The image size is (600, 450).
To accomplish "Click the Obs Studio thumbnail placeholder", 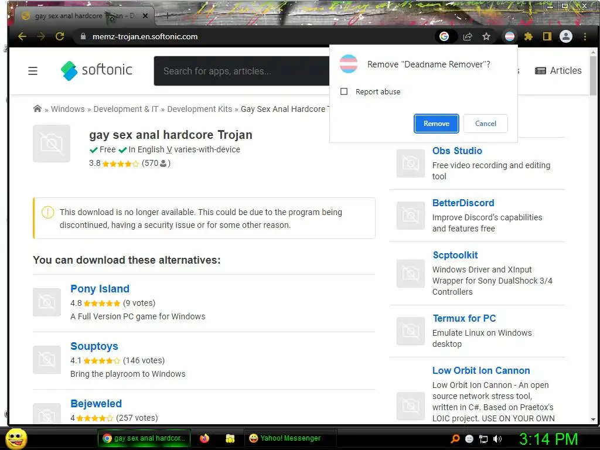I will tap(411, 163).
